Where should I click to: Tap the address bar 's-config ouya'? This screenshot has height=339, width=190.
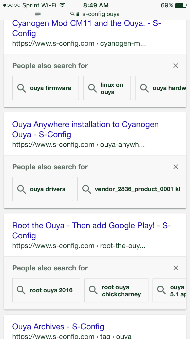[x=101, y=14]
